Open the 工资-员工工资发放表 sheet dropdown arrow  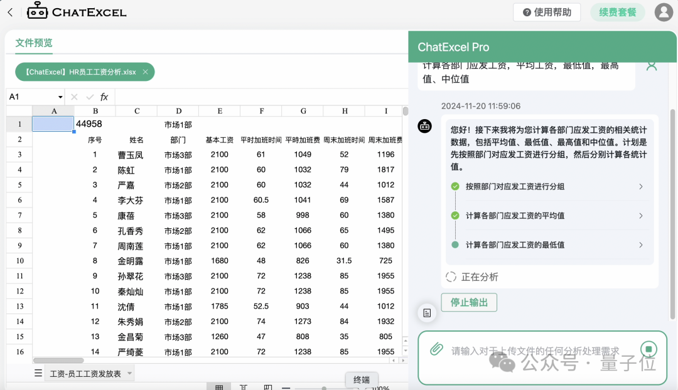[129, 373]
